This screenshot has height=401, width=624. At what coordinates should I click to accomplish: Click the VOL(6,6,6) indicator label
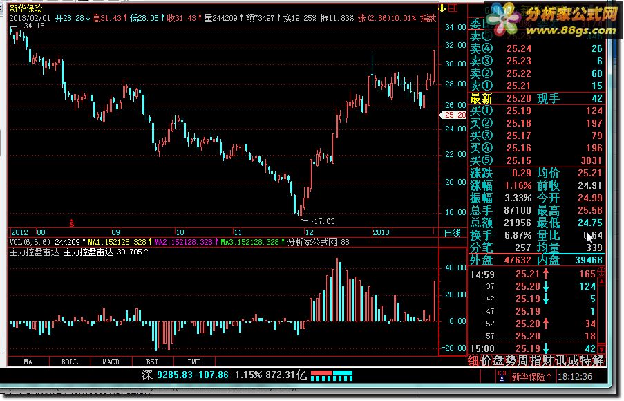(30, 242)
